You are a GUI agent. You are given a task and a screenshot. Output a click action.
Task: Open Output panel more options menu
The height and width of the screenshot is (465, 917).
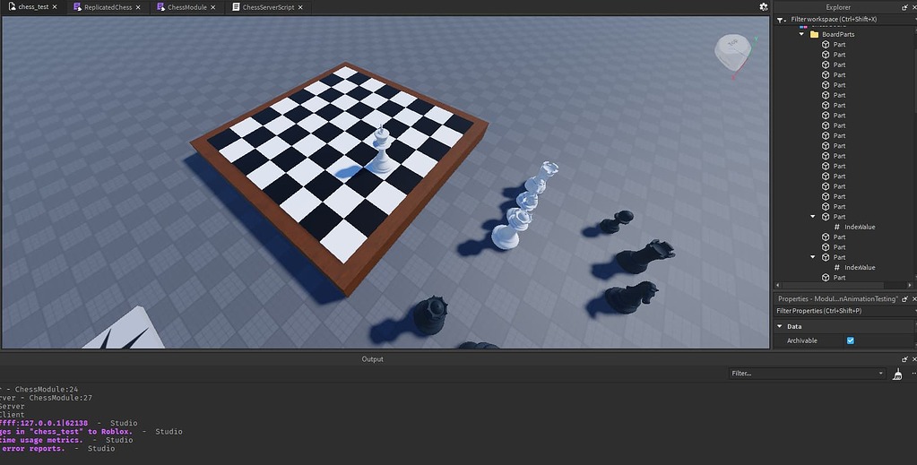[913, 374]
